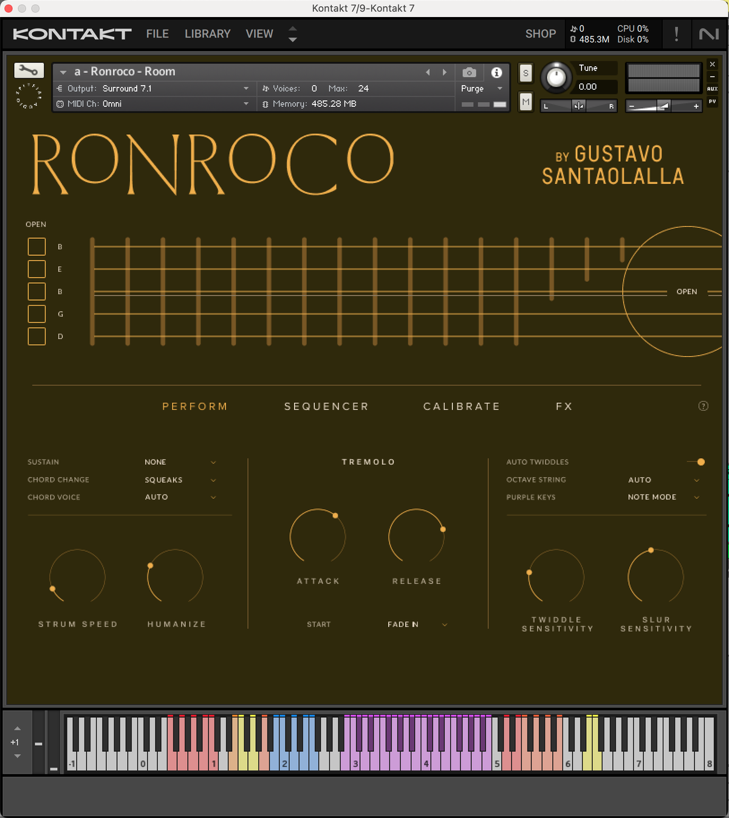Click the tremolo Attack knob

[x=318, y=537]
